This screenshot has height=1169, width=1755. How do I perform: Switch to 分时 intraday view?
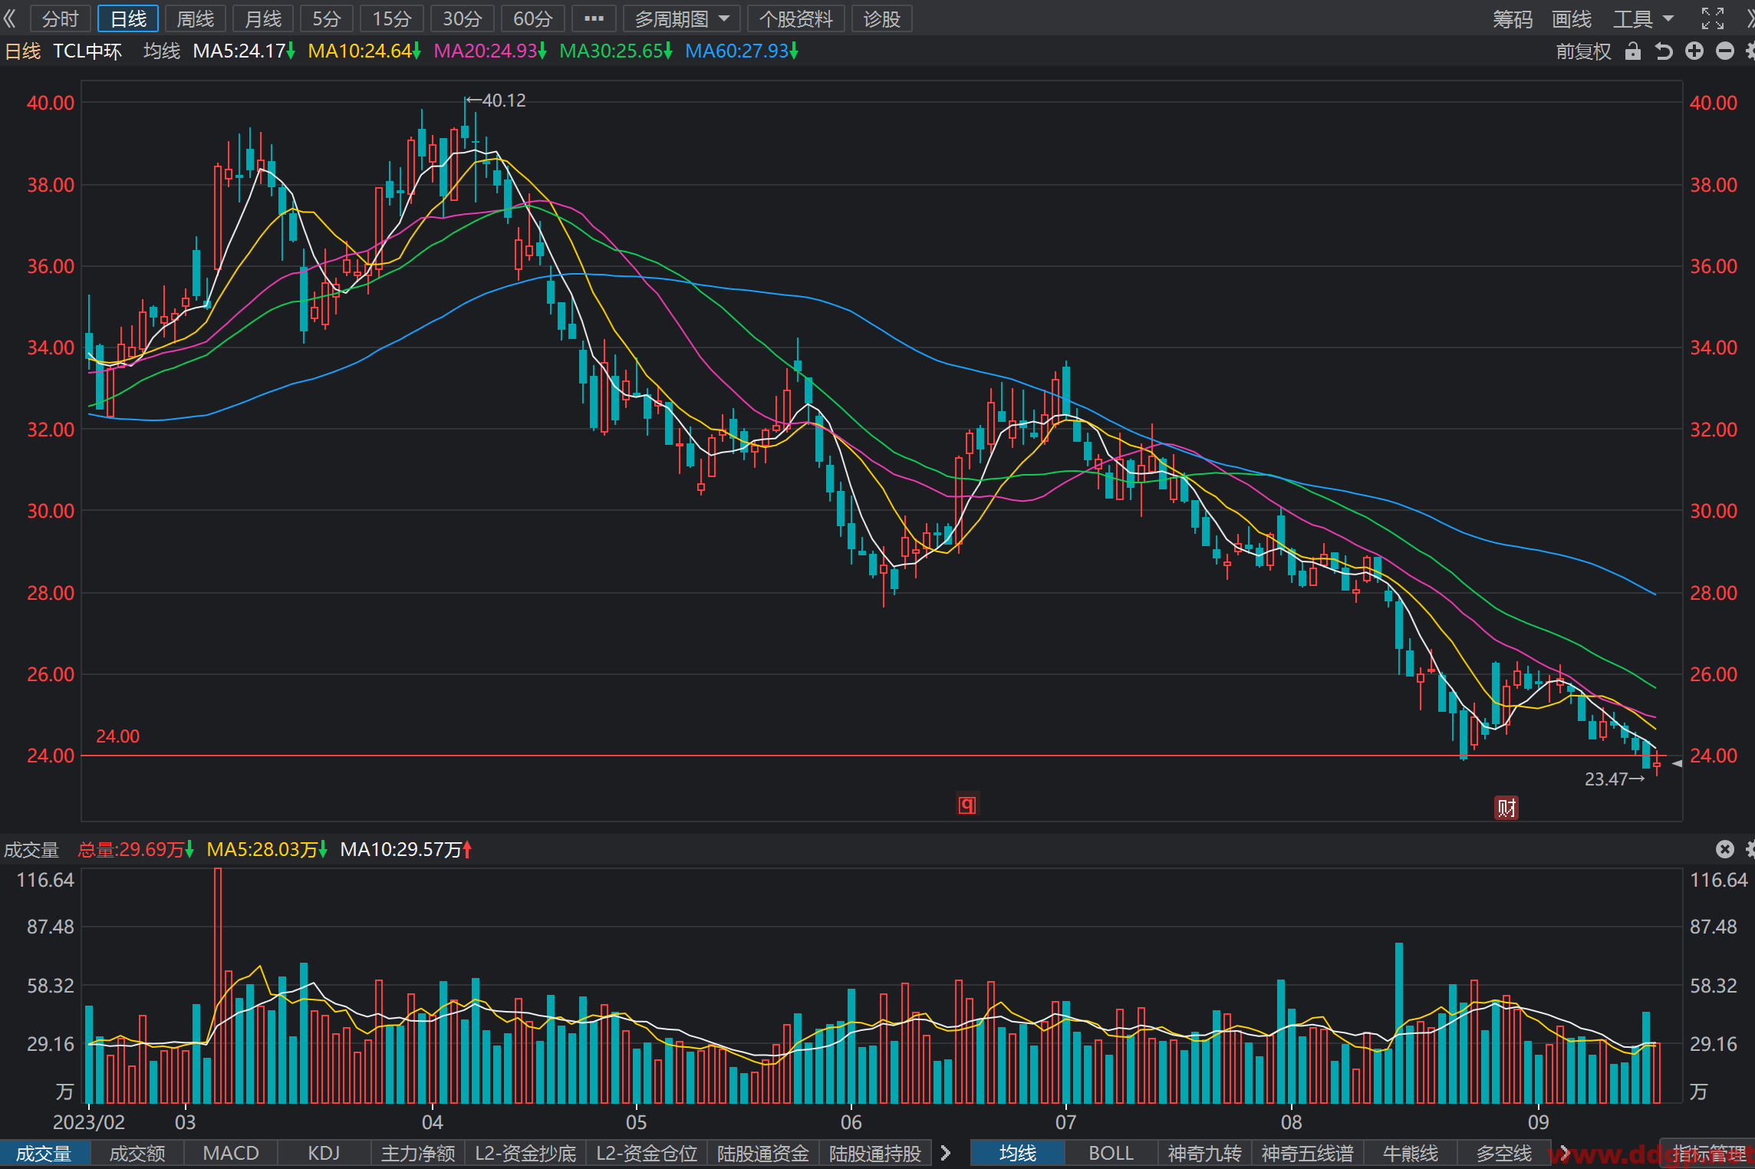pyautogui.click(x=61, y=18)
